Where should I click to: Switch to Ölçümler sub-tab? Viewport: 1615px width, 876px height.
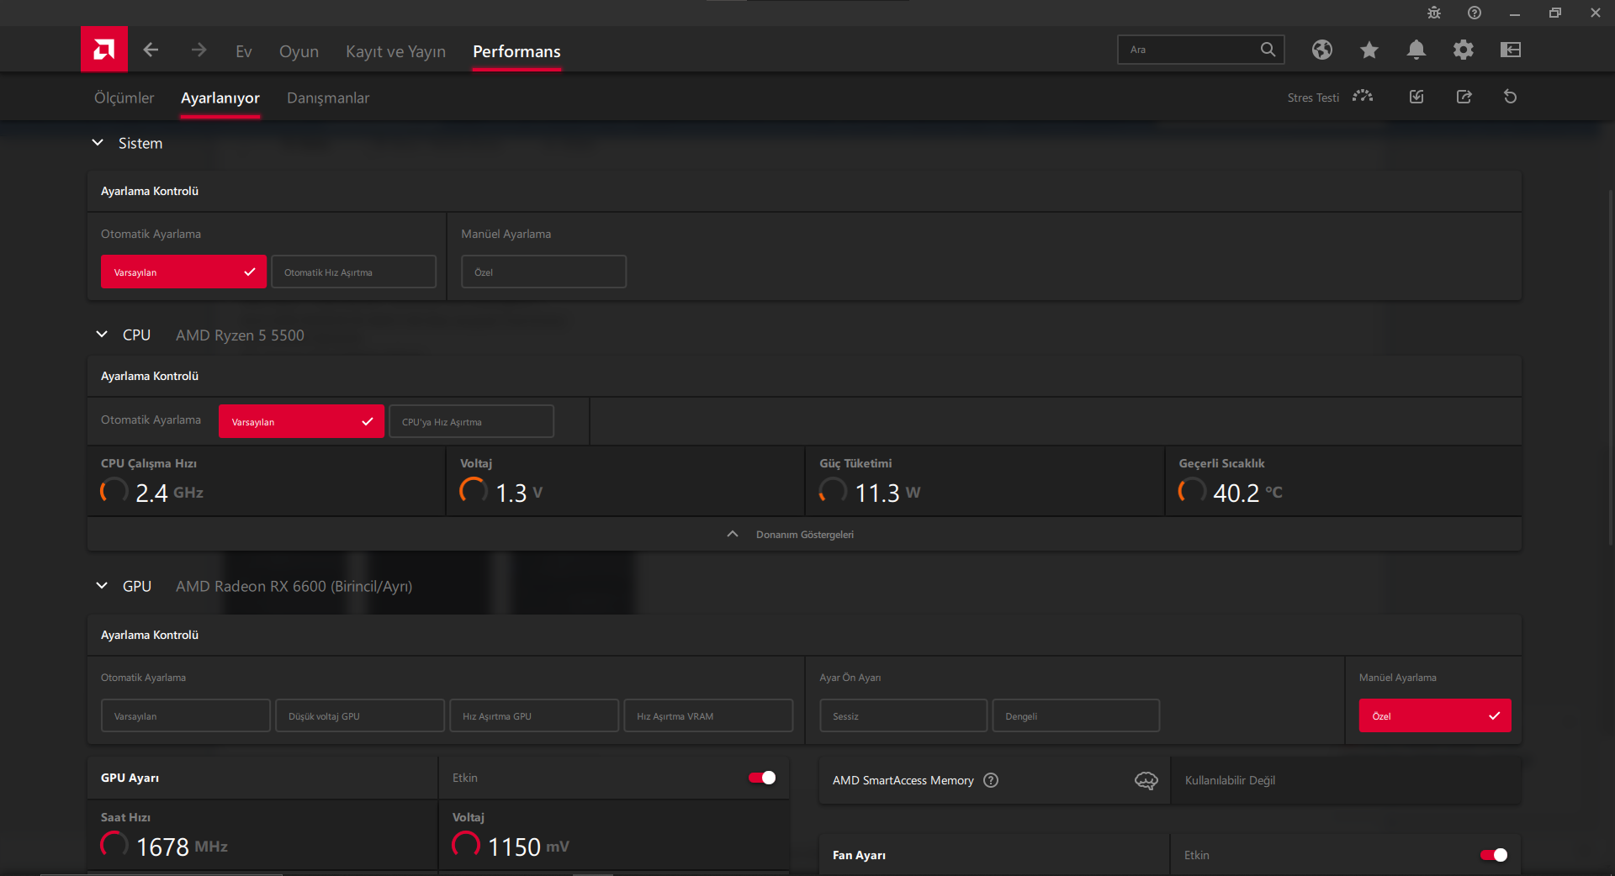pos(124,98)
